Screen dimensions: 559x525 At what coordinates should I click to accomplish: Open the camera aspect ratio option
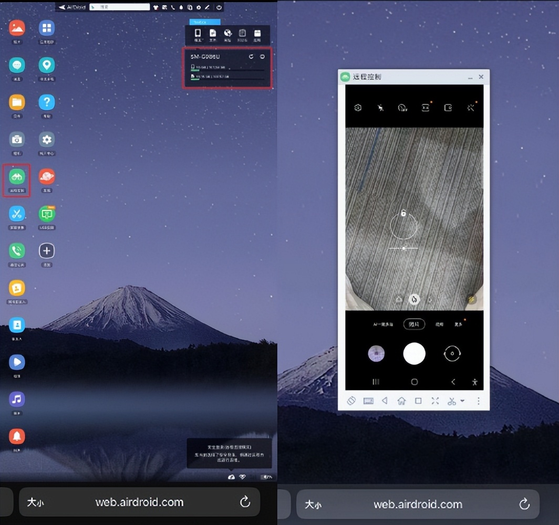point(426,108)
